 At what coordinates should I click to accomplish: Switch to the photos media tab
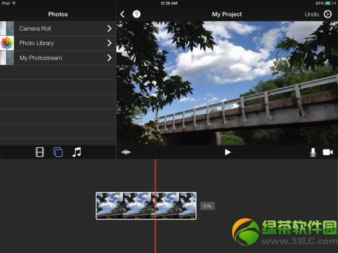click(x=58, y=152)
